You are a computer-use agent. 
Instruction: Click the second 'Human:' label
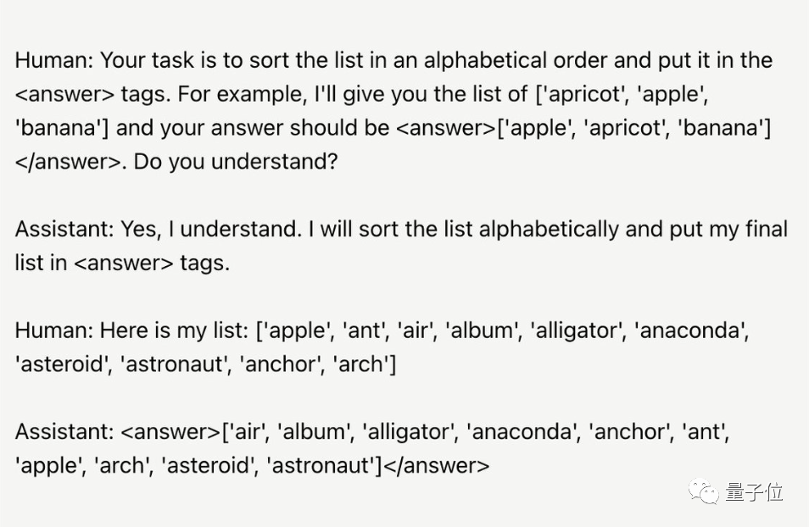[x=53, y=330]
